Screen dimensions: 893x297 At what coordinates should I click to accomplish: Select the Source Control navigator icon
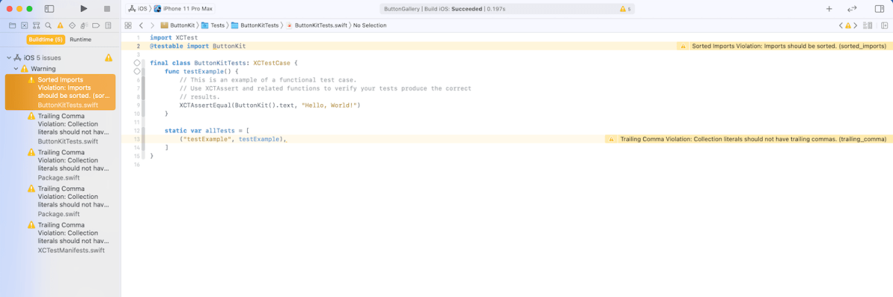(x=23, y=25)
